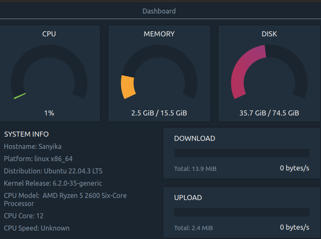Click the 35.7 GiB / 74.5 GiB disk reading
321x239 pixels.
tap(269, 113)
